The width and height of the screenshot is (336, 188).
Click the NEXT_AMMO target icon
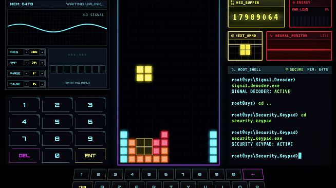[233, 36]
